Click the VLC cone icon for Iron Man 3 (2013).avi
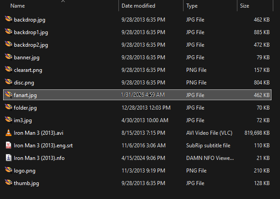The height and width of the screenshot is (199, 280). pos(9,133)
